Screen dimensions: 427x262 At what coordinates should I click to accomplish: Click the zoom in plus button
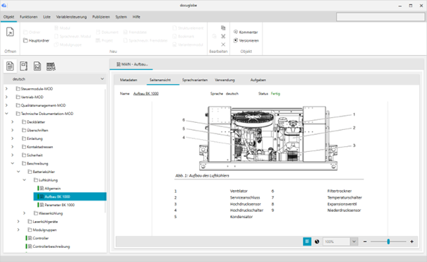click(411, 242)
